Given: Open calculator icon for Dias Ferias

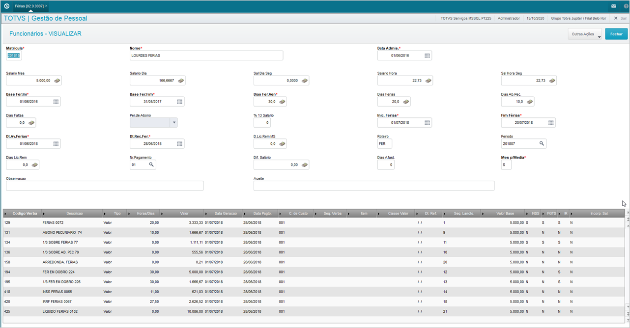Looking at the screenshot, I should (x=406, y=102).
